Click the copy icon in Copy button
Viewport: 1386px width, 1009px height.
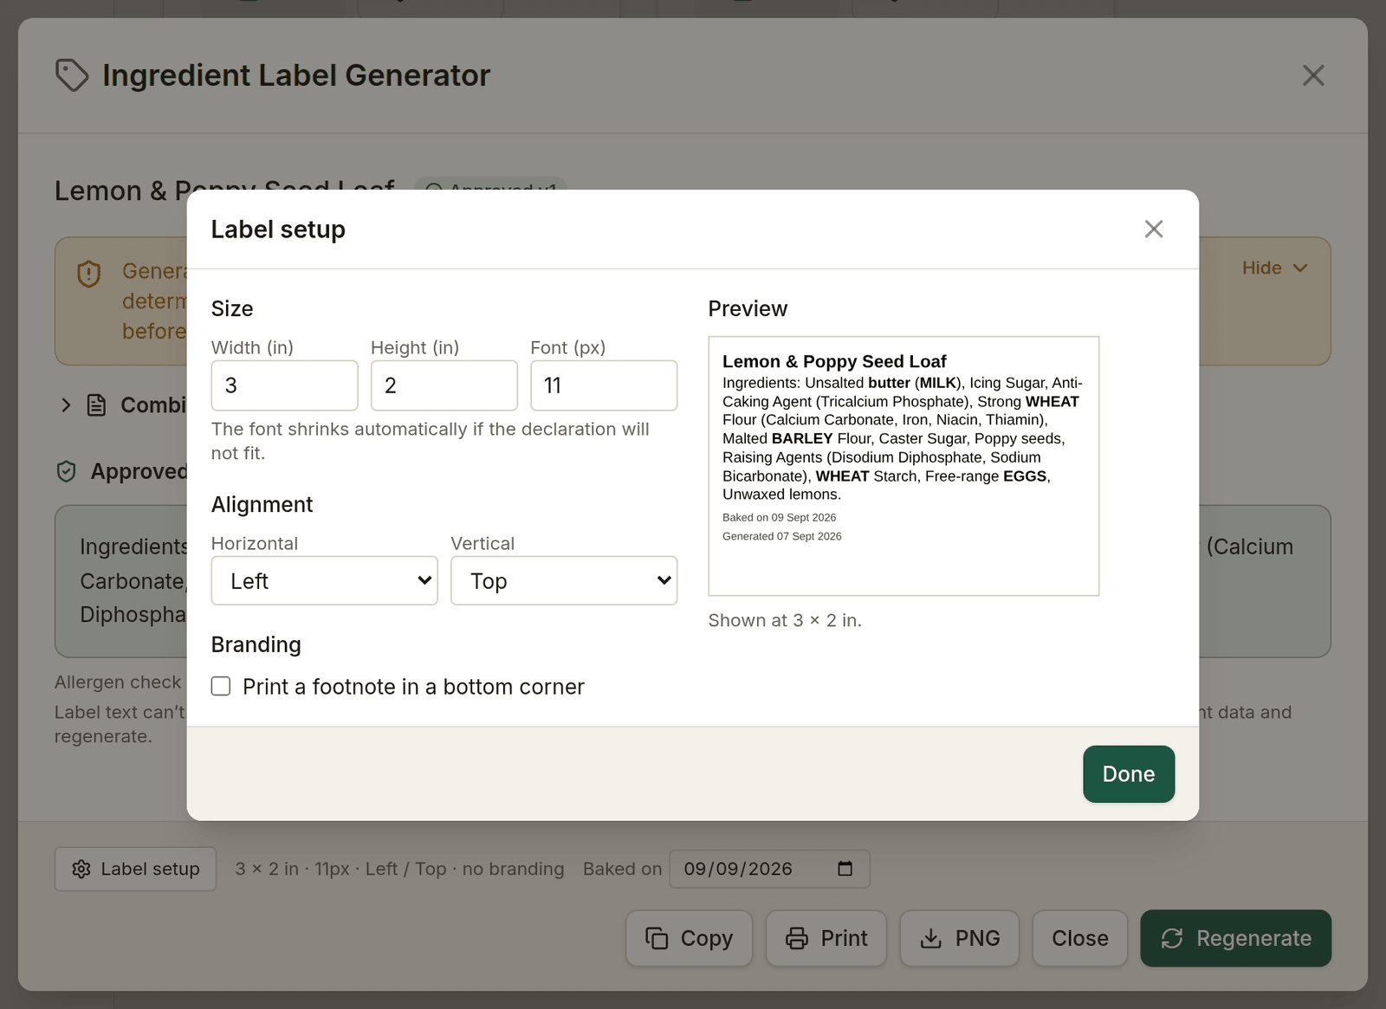(657, 938)
